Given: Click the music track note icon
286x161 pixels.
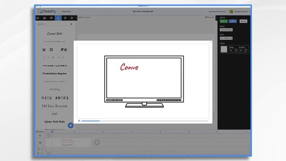Looking at the screenshot, I should [38, 149].
